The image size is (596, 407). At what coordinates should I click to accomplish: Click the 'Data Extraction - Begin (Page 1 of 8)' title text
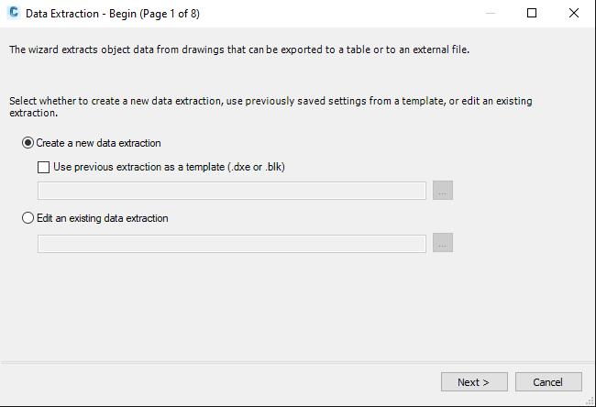[x=113, y=14]
